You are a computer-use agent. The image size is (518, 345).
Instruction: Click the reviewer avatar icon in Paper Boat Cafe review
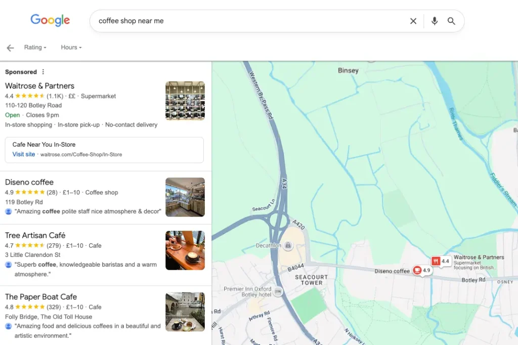pyautogui.click(x=9, y=326)
